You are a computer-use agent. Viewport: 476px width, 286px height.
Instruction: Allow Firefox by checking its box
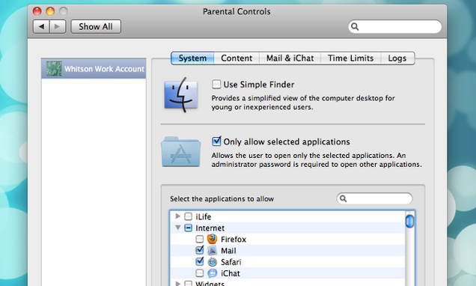199,239
